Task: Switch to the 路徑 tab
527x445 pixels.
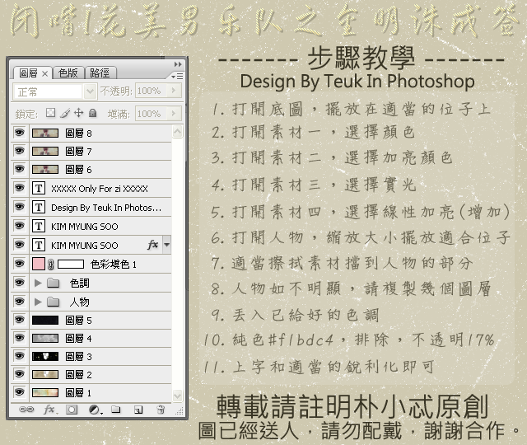Action: pos(100,73)
